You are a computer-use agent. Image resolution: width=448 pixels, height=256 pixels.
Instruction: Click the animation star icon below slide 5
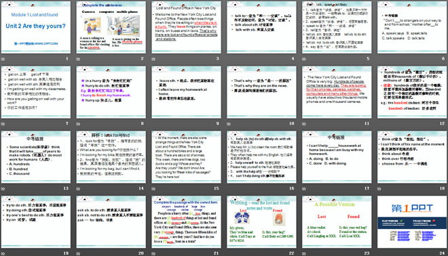pyautogui.click(x=304, y=59)
